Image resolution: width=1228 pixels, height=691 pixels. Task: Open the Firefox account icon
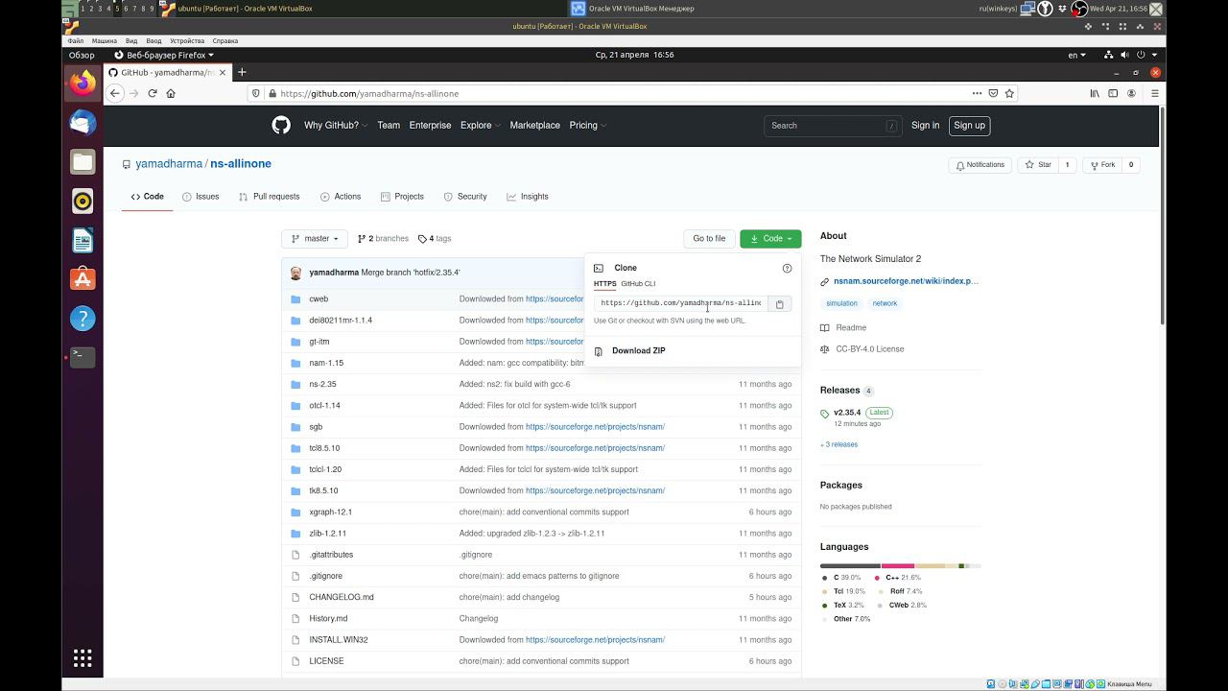(x=1132, y=93)
